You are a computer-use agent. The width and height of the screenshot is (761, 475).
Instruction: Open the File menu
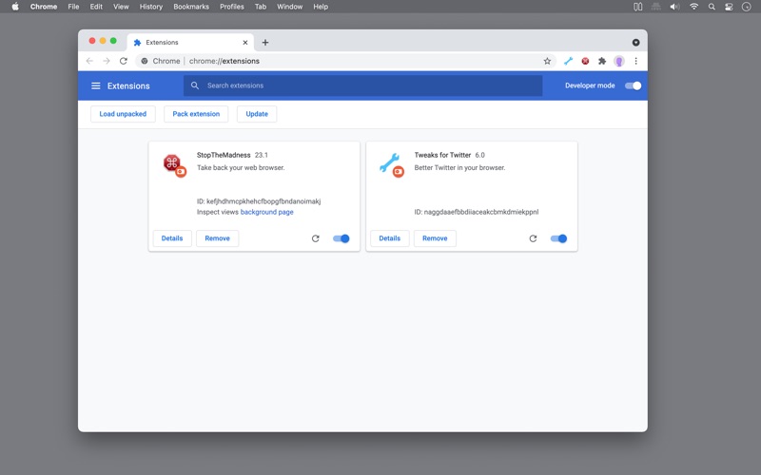click(73, 7)
